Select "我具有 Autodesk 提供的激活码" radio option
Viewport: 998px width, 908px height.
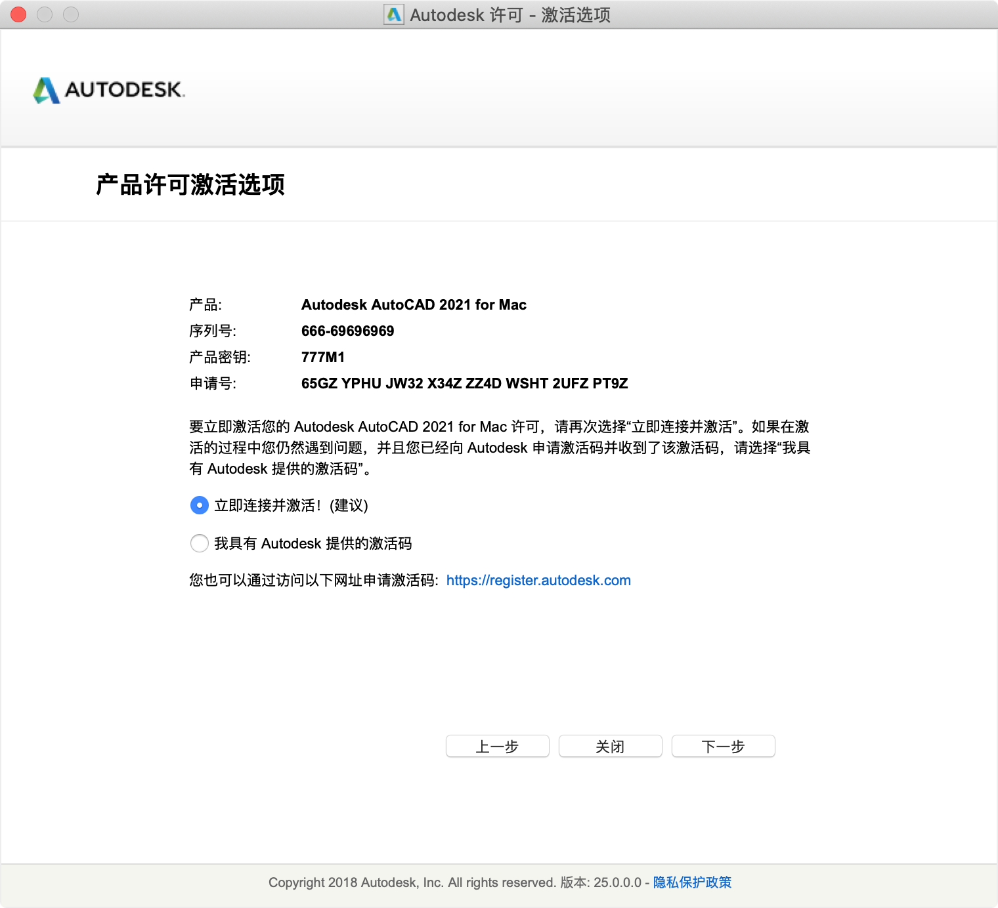point(199,543)
